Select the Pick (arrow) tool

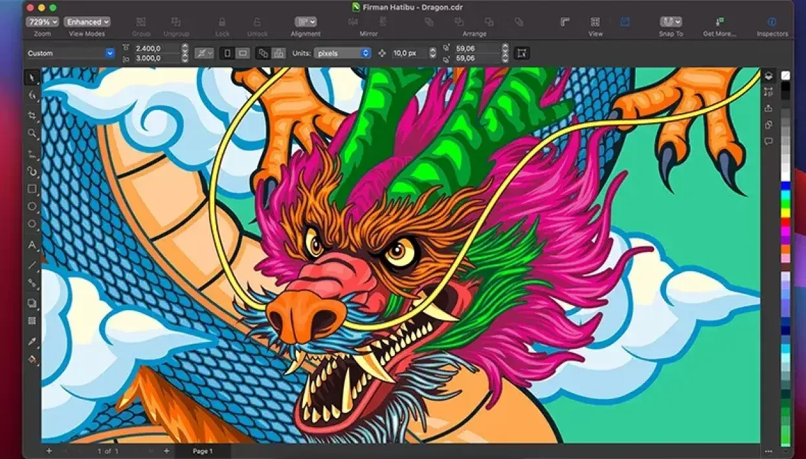[32, 78]
